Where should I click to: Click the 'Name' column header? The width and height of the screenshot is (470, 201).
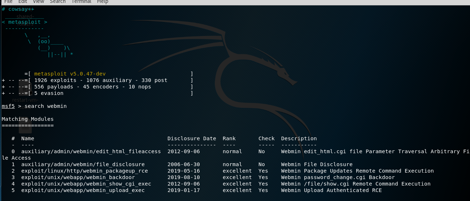click(x=28, y=139)
